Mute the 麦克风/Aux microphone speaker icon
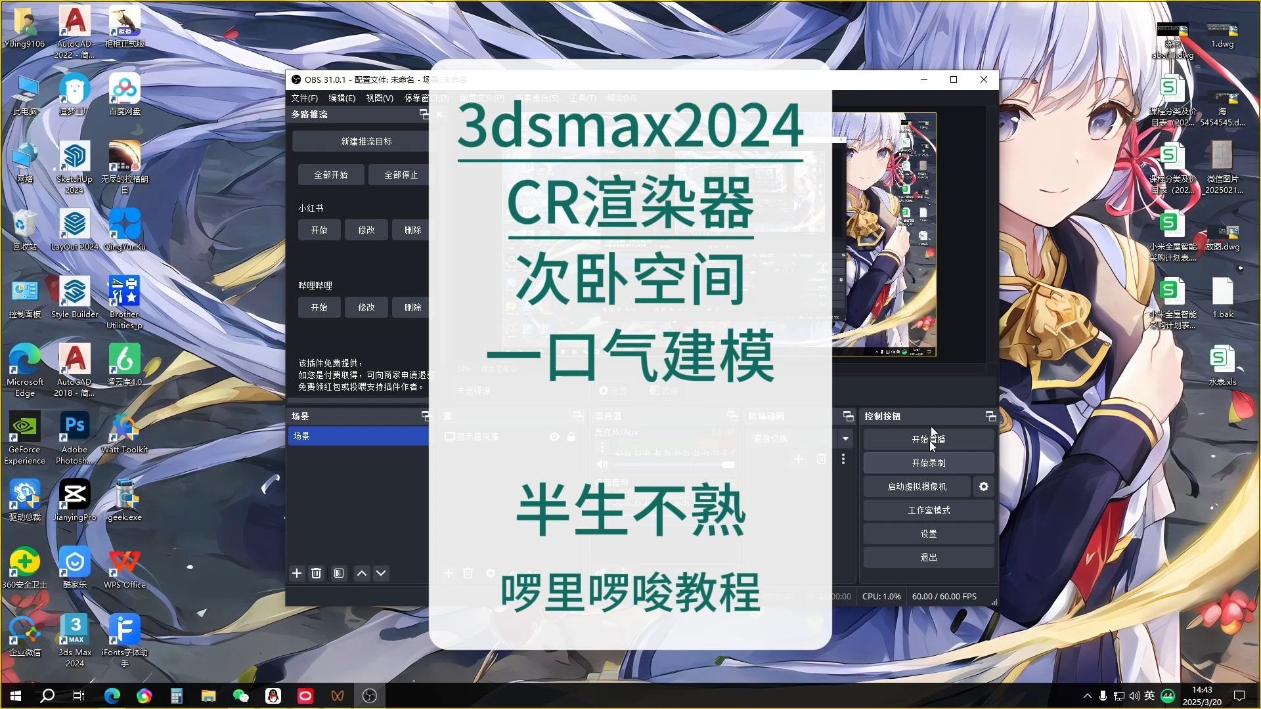1261x709 pixels. [x=602, y=464]
